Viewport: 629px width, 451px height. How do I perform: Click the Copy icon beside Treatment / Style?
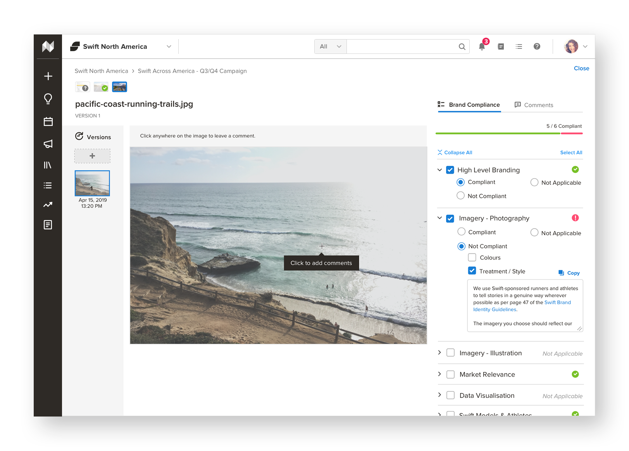click(x=561, y=273)
